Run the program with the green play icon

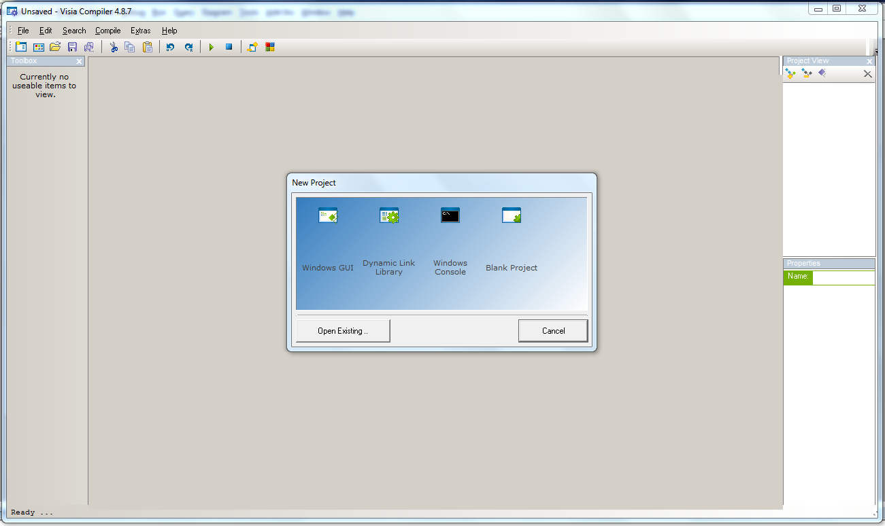click(212, 46)
